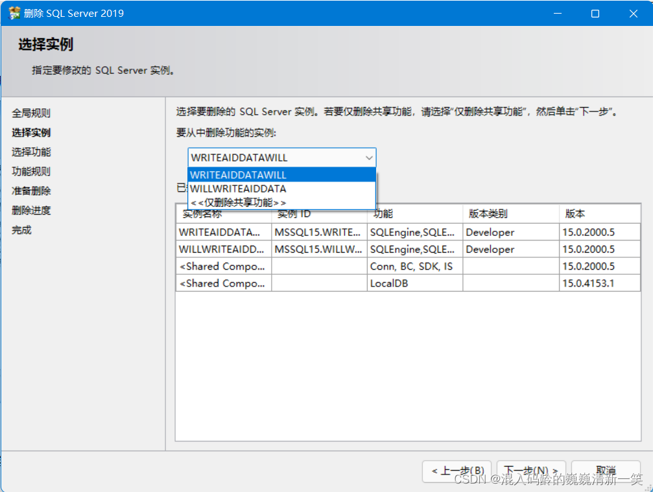Click the Developer cell in WILLWRITEAIDD row
The width and height of the screenshot is (653, 492).
click(510, 250)
